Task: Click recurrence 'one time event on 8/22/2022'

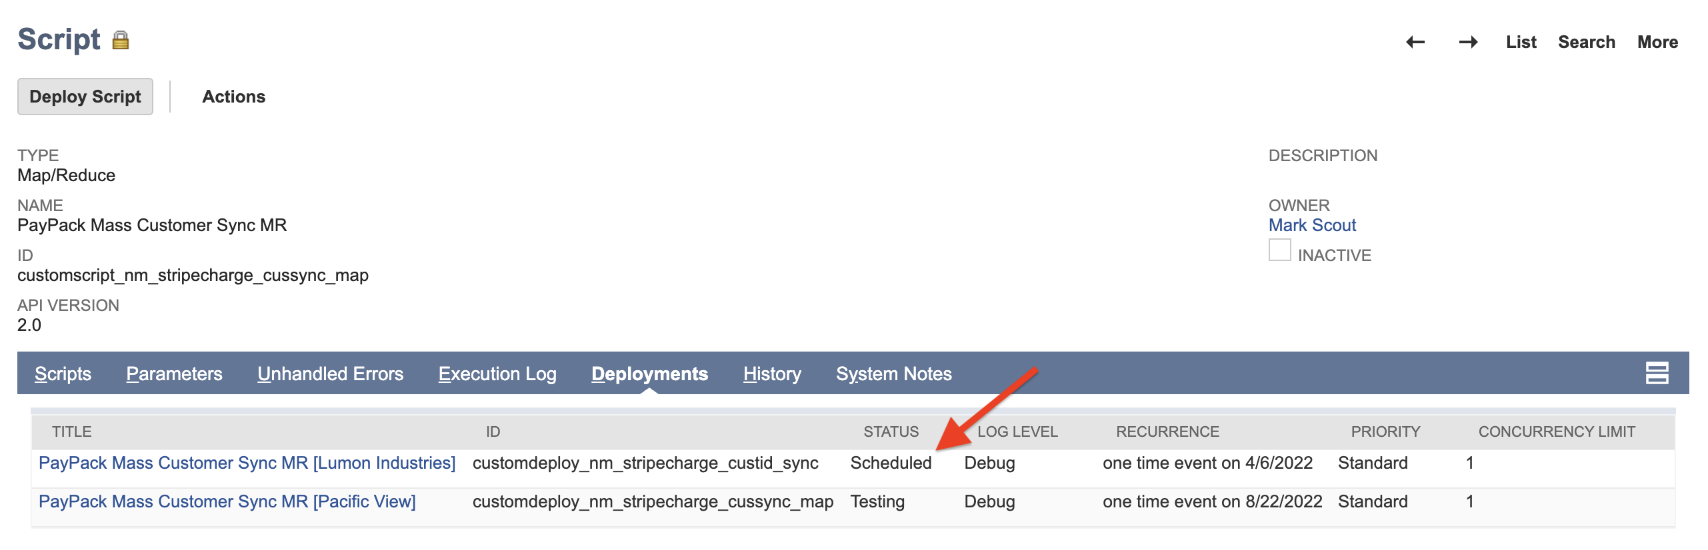Action: [x=1212, y=501]
